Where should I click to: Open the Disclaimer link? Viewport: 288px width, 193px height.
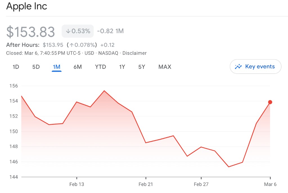134,53
